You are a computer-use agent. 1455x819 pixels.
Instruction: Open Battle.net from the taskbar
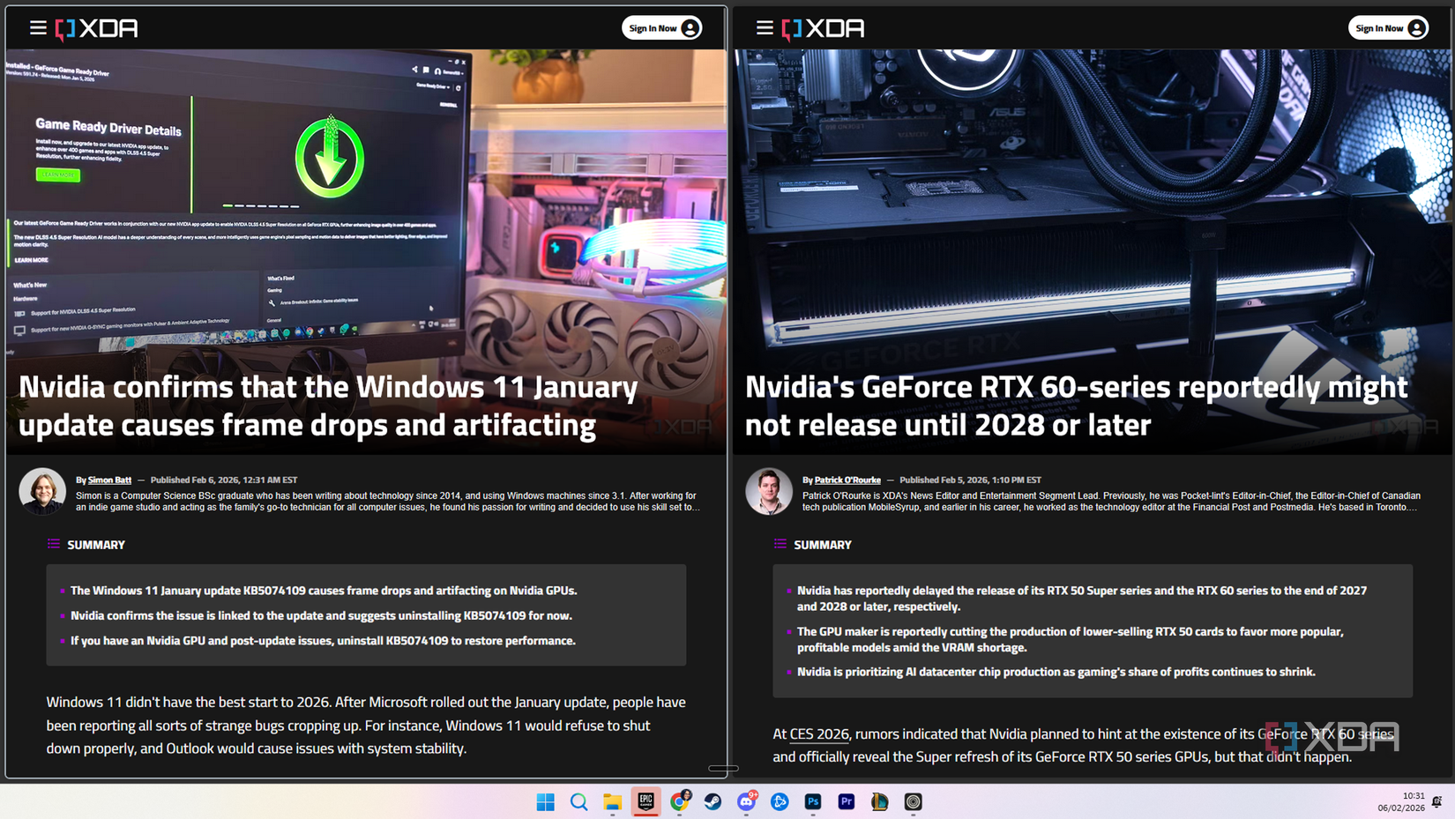pyautogui.click(x=780, y=801)
